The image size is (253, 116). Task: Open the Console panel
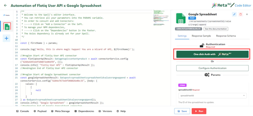pyautogui.click(x=23, y=111)
